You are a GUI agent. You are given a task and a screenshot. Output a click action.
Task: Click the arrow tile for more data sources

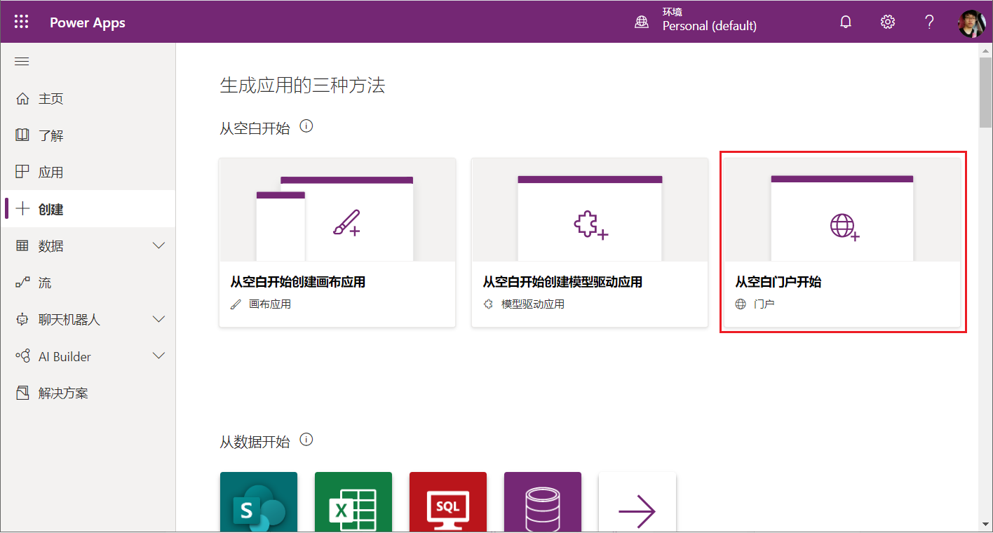[637, 502]
